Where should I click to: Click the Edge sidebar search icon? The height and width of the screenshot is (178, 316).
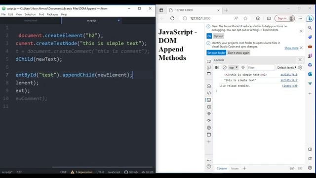pyautogui.click(x=310, y=28)
